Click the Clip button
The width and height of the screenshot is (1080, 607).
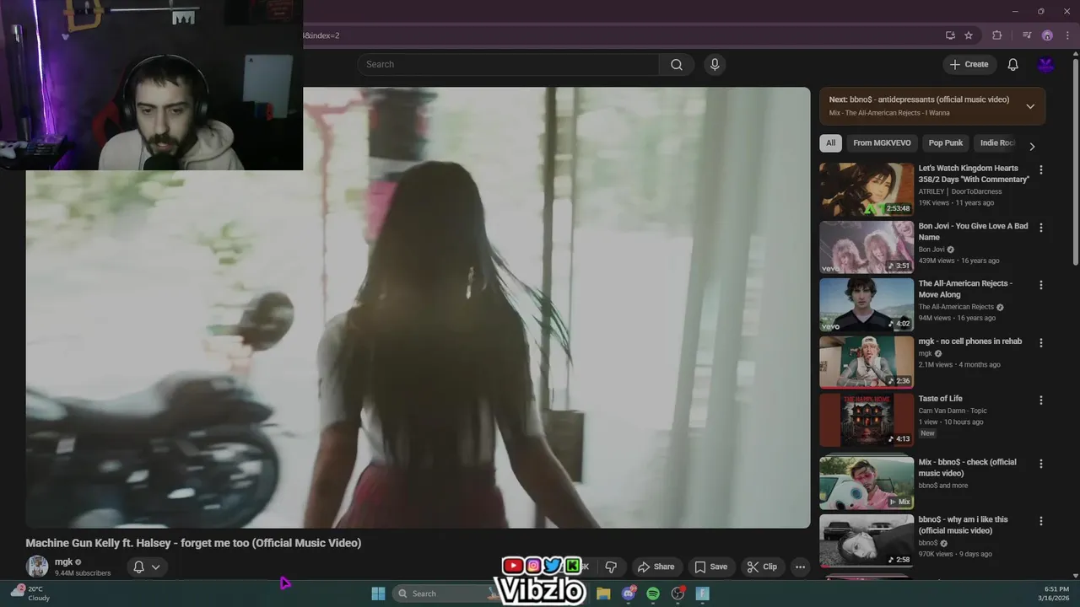pos(762,567)
